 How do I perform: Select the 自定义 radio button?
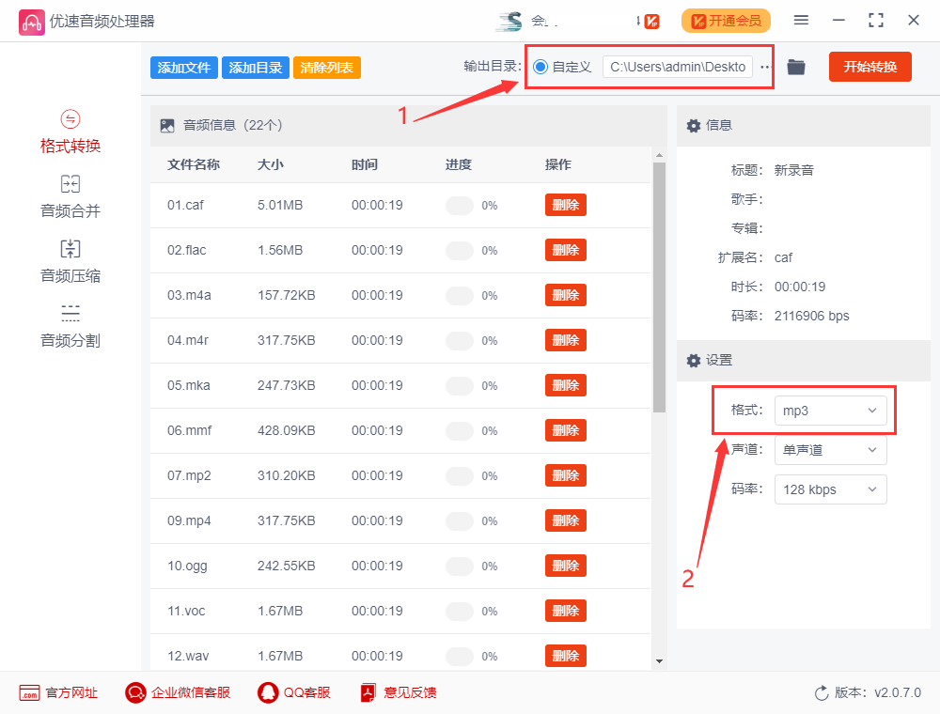coord(540,67)
